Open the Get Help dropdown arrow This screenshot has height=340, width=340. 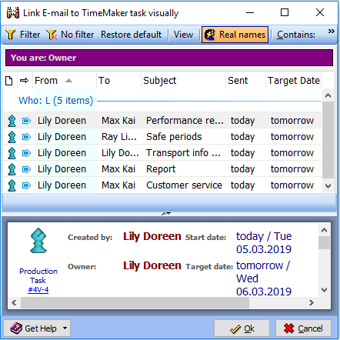(65, 328)
